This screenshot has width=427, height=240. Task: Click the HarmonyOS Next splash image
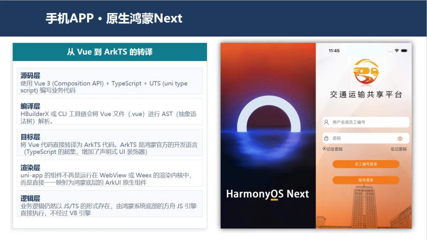coord(268,135)
